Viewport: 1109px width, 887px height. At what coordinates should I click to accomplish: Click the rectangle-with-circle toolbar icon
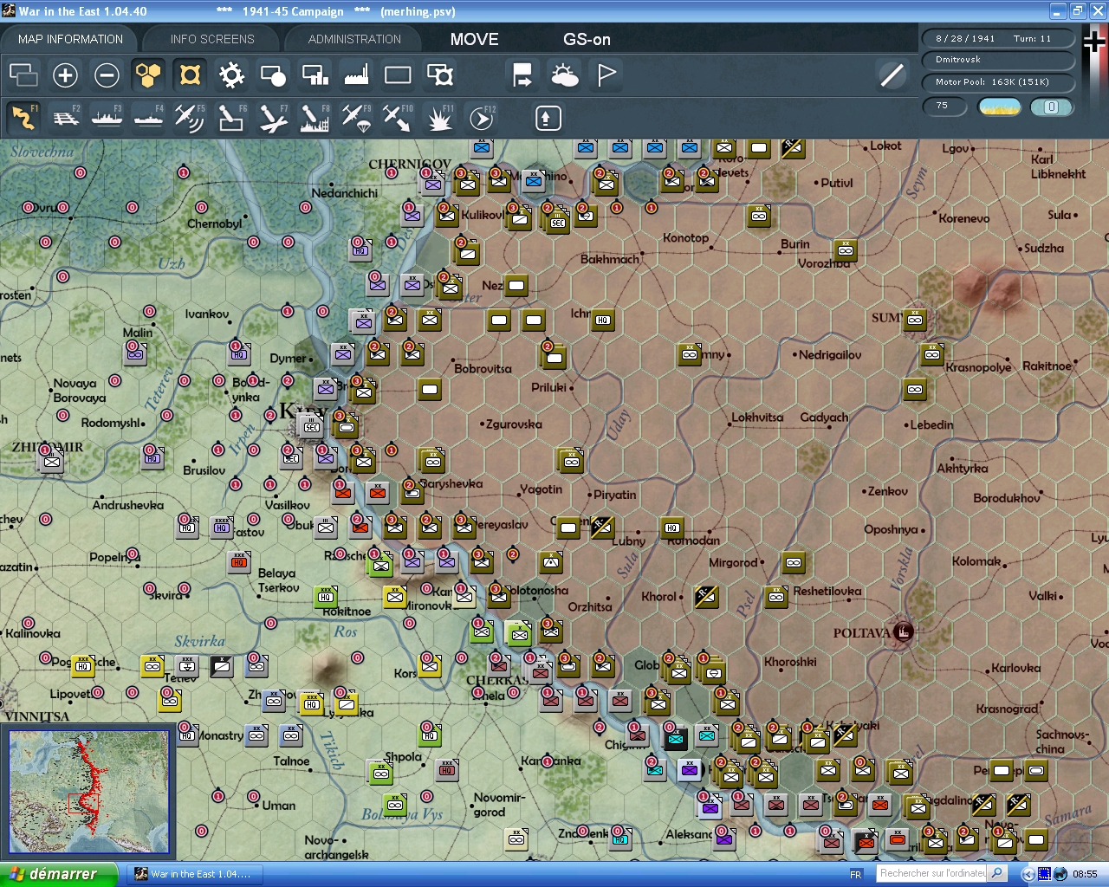(x=273, y=75)
